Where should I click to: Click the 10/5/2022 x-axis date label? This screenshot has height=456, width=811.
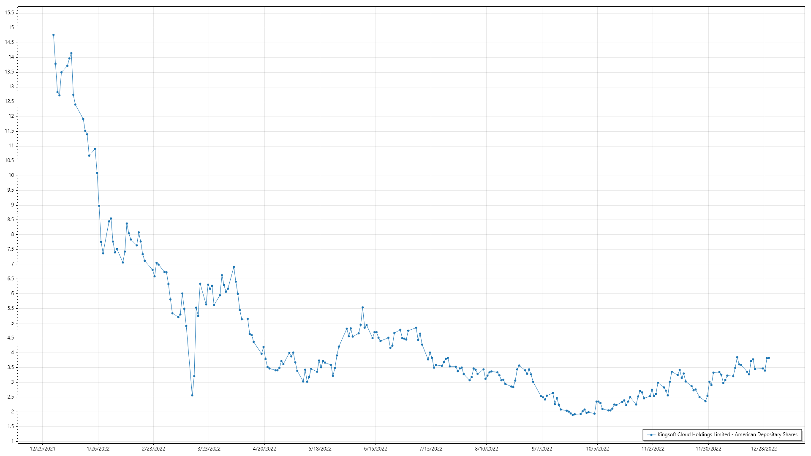[x=597, y=449]
